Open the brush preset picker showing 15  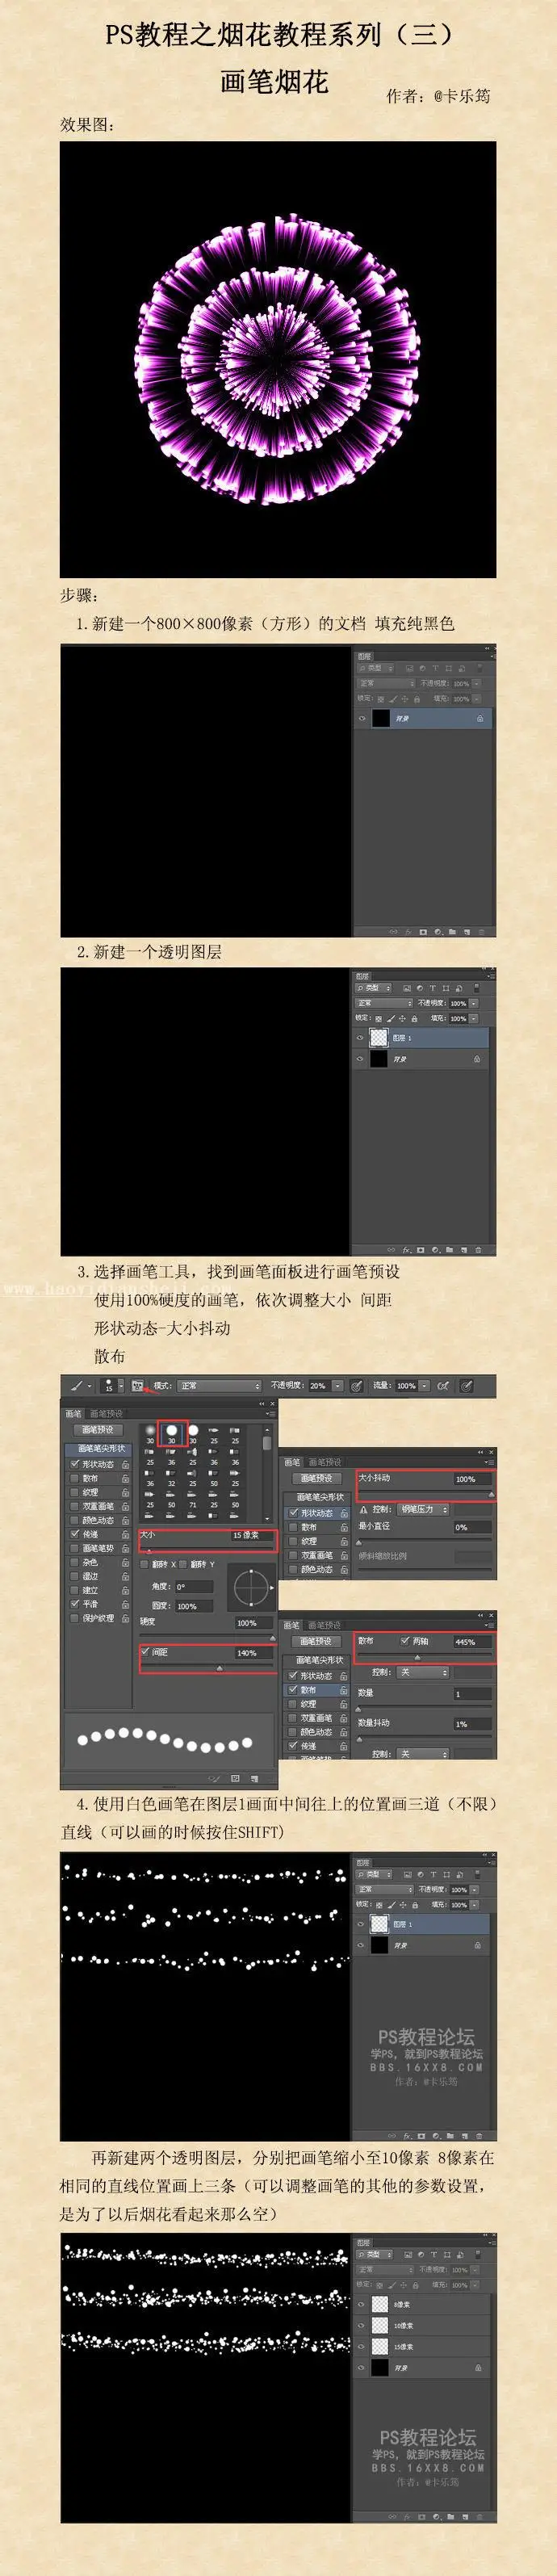114,1386
